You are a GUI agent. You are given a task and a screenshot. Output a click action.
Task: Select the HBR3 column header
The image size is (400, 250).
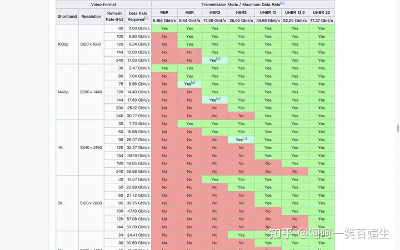(241, 12)
